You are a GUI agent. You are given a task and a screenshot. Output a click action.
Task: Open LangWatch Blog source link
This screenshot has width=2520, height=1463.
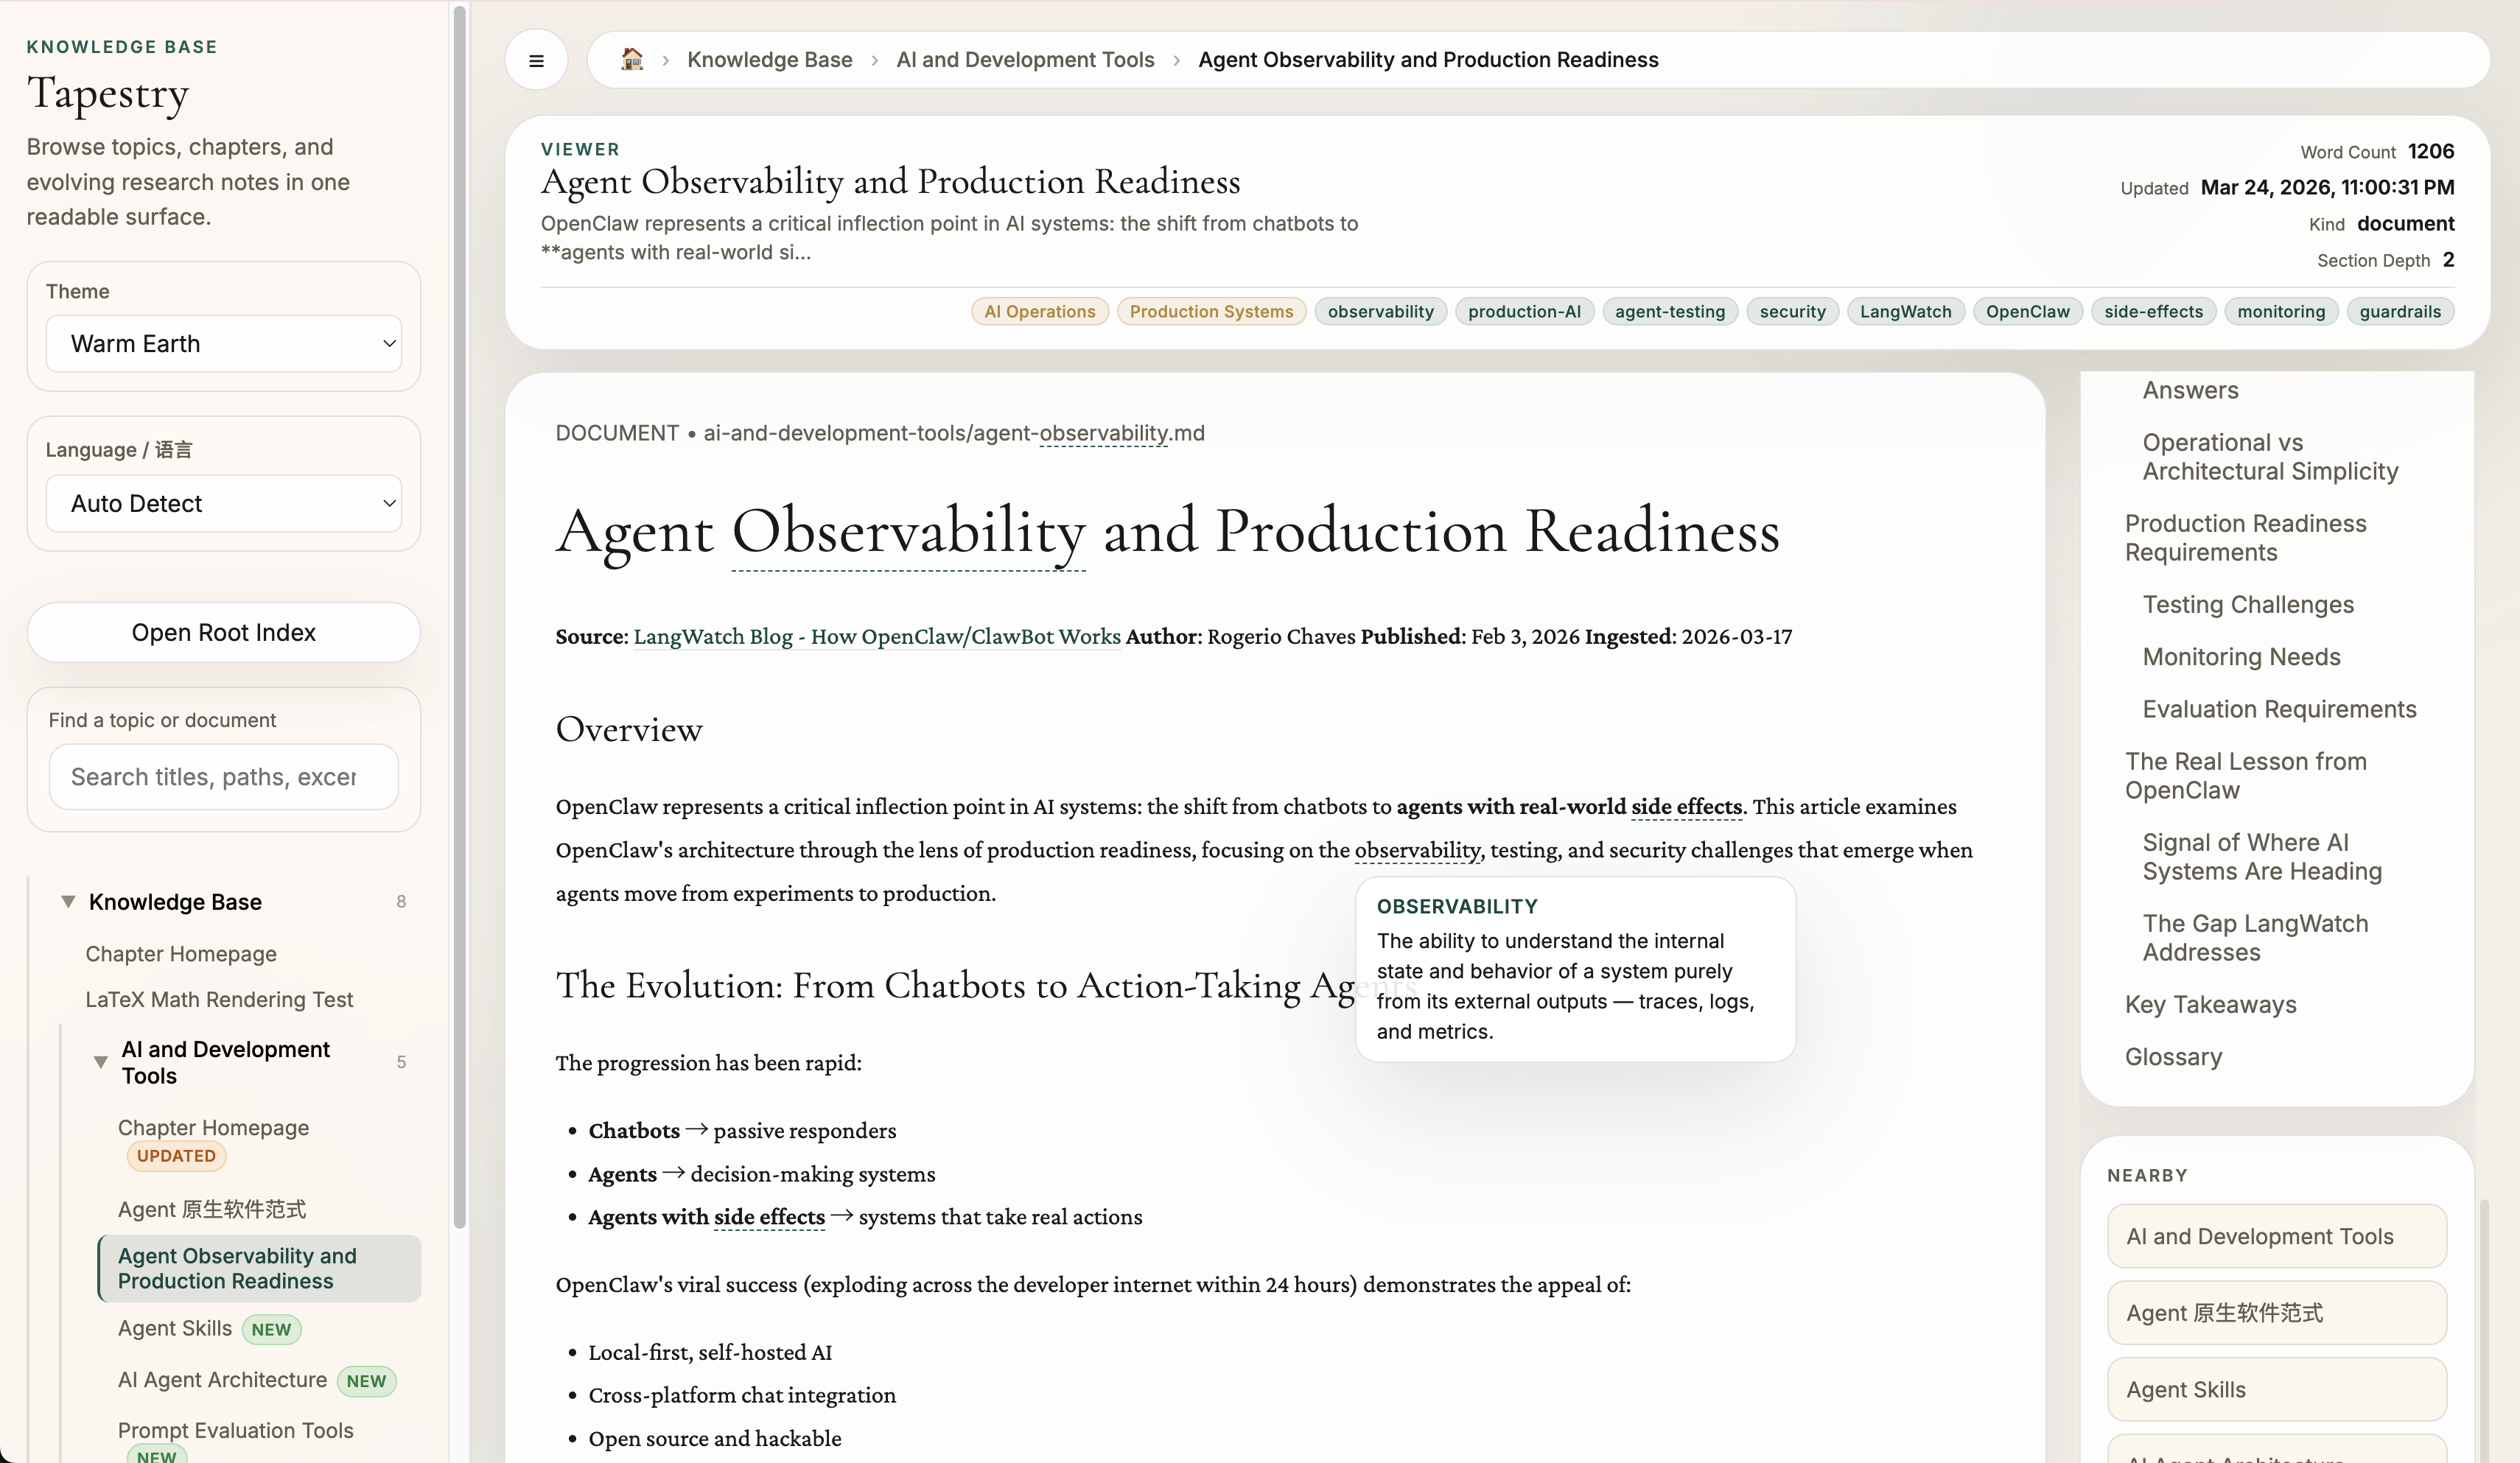tap(876, 637)
